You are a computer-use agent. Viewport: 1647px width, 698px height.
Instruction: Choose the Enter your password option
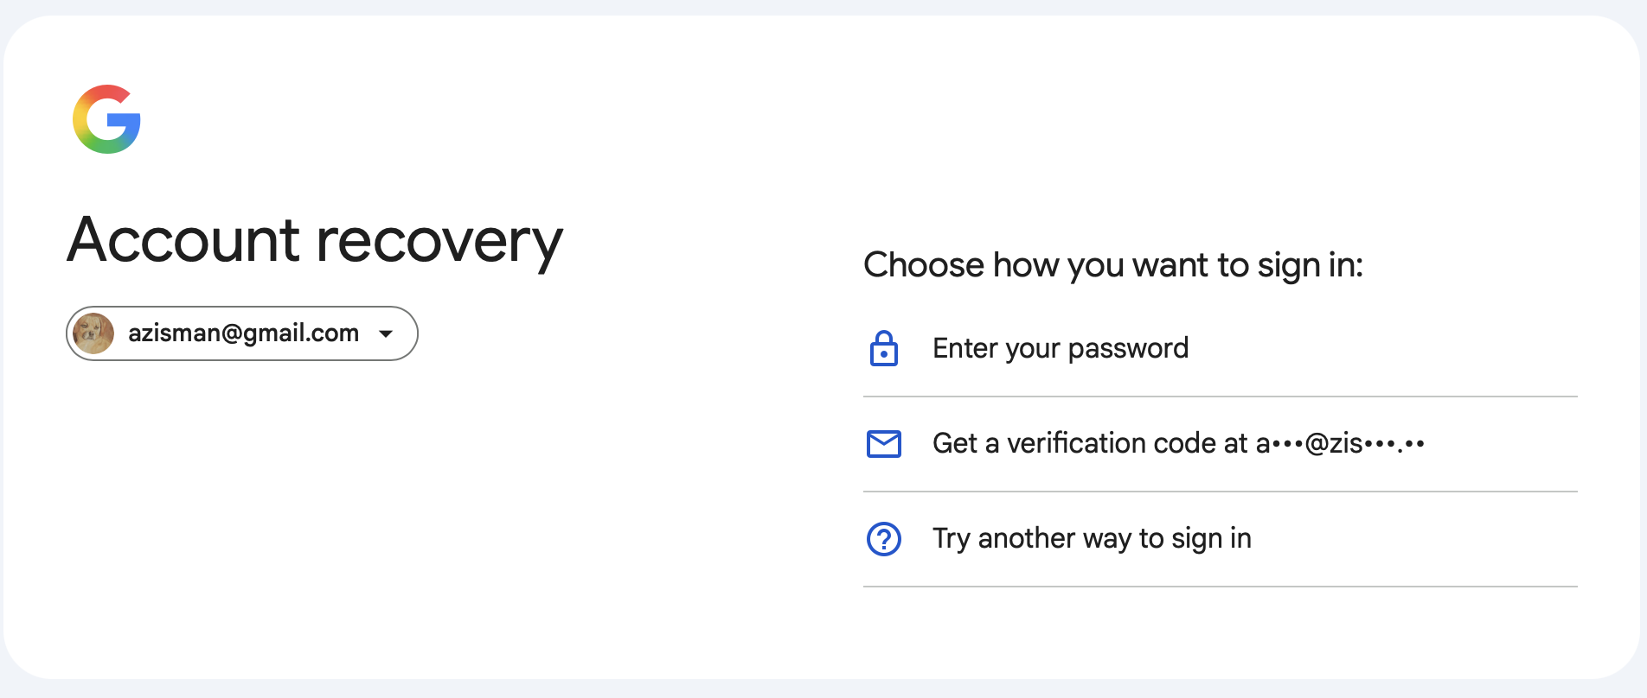pyautogui.click(x=1061, y=348)
